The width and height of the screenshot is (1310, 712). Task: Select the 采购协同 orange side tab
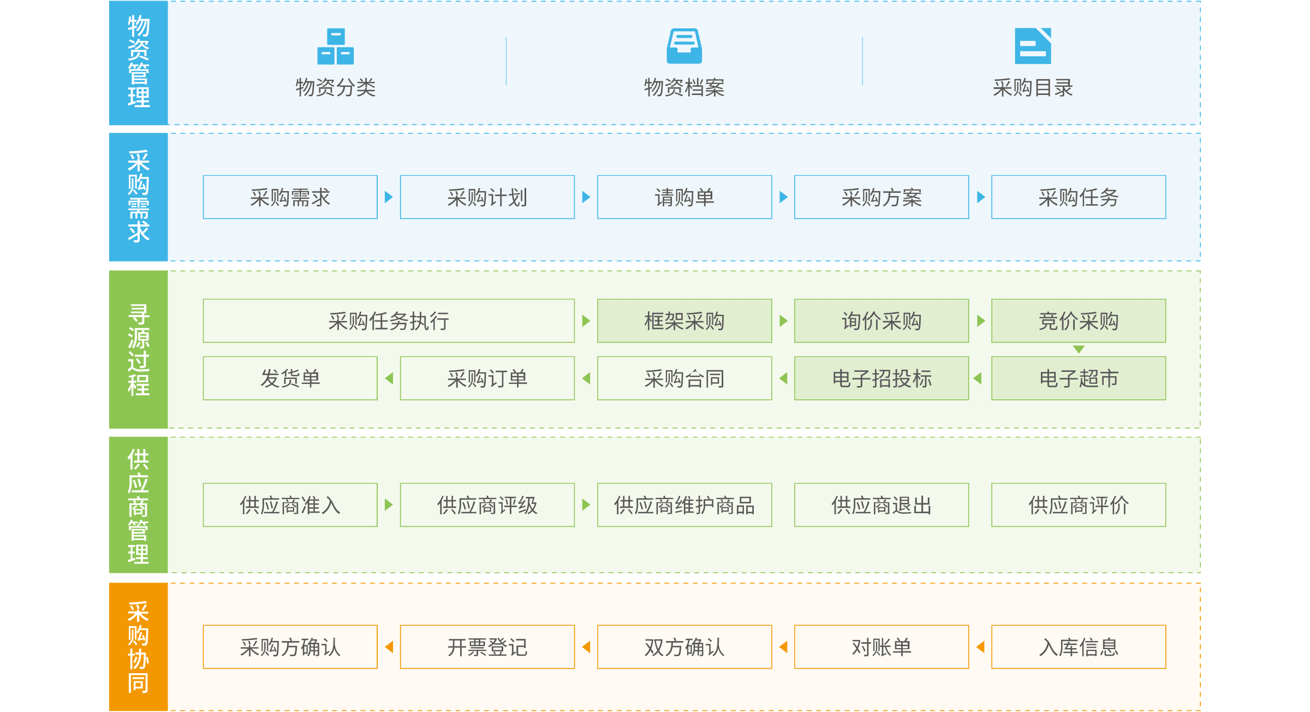(138, 647)
